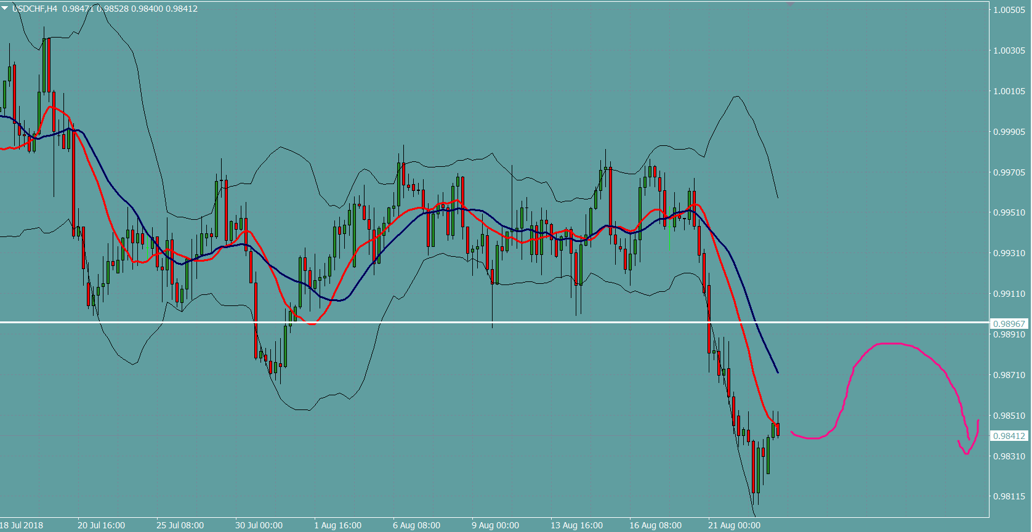
Task: Click the pink arrowhead at the curve's end
Action: [x=967, y=453]
